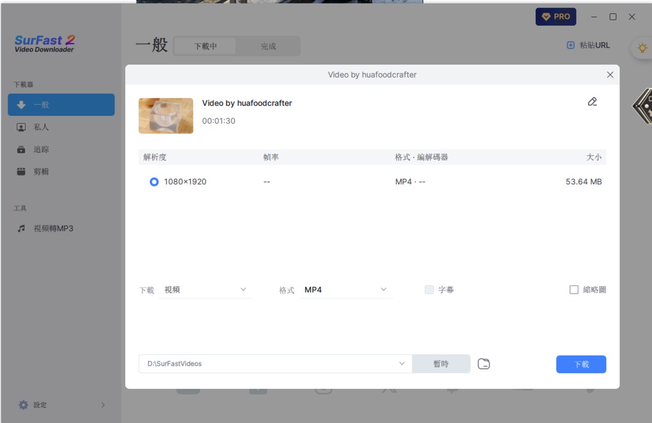The image size is (652, 423).
Task: Click the lightbulb tips icon
Action: coord(642,48)
